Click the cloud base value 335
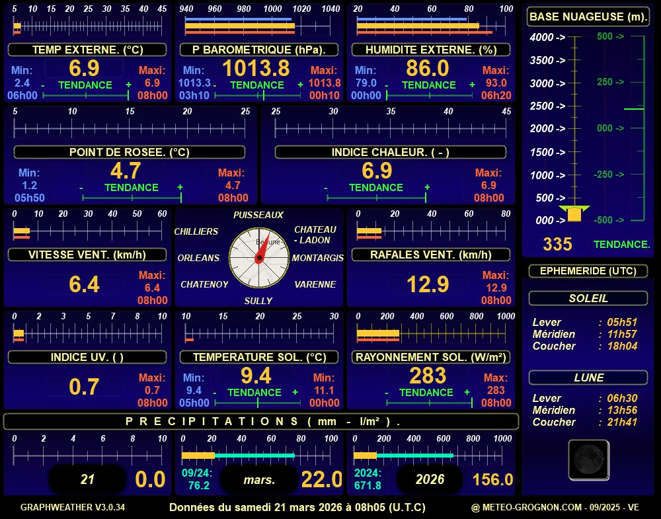Screen dimensions: 661x519 (x=557, y=244)
